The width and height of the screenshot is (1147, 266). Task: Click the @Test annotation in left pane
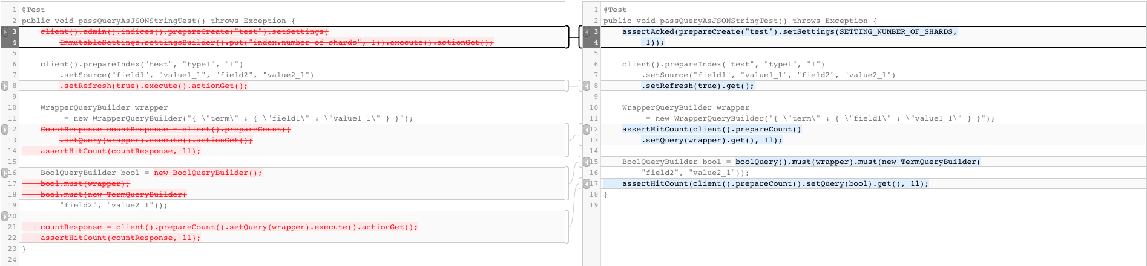pos(33,10)
